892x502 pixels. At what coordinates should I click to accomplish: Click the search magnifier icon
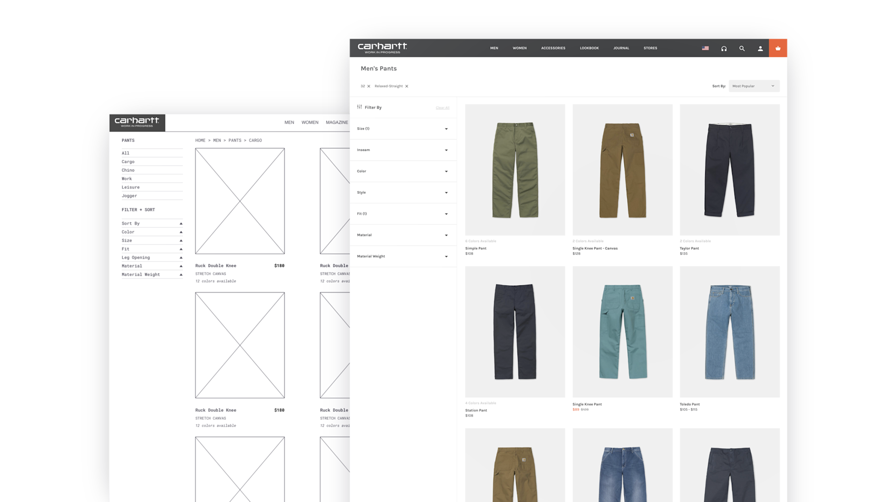pos(742,48)
